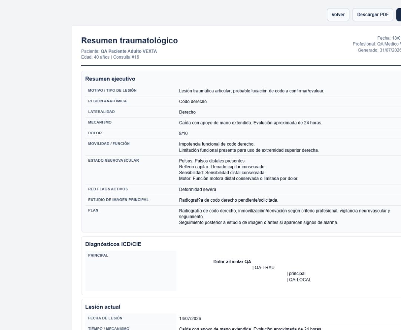The width and height of the screenshot is (401, 330).
Task: Click the '| QA-TRAU' diagnosis code
Action: coord(264,268)
